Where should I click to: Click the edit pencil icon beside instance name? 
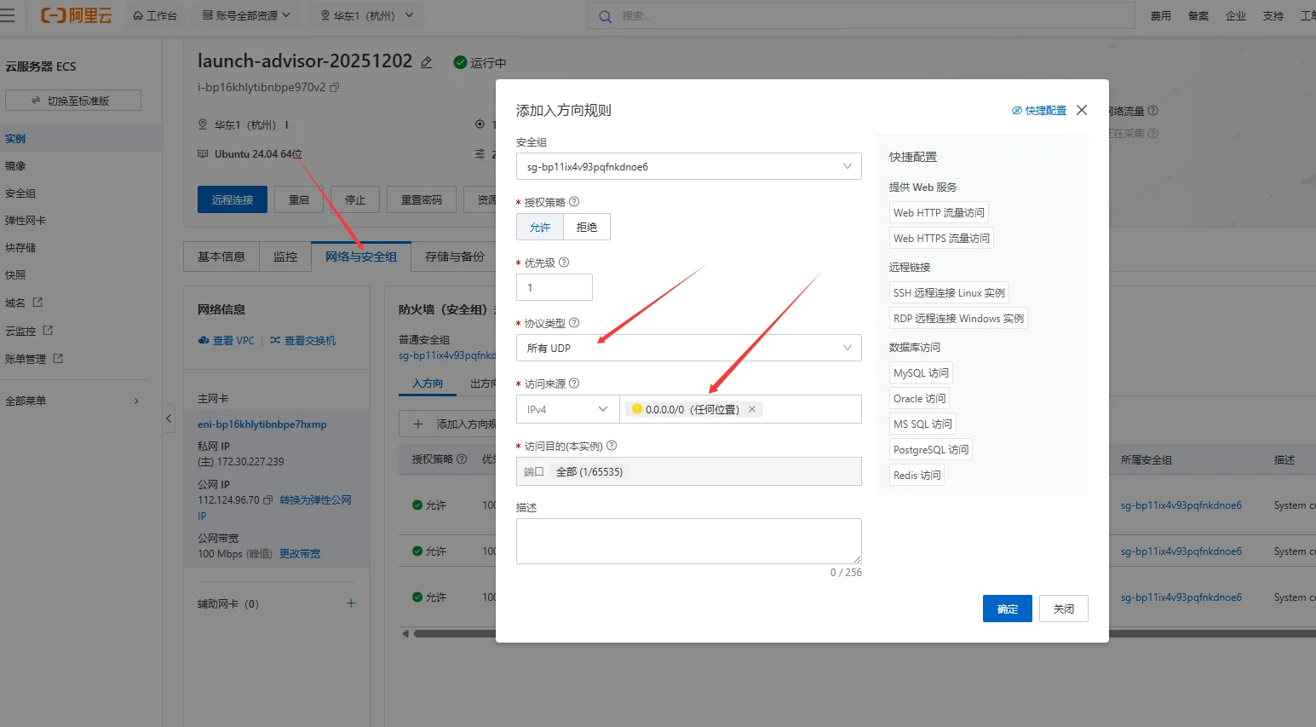coord(427,62)
